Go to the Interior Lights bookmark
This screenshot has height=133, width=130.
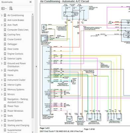tap(14, 85)
